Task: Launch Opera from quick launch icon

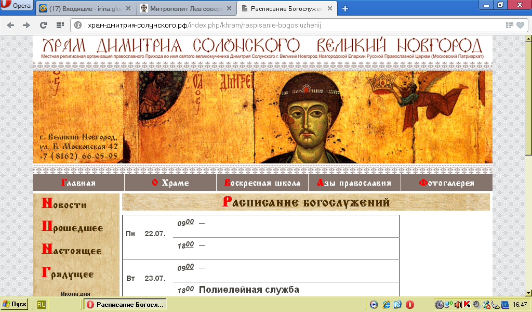Action: coord(410,305)
